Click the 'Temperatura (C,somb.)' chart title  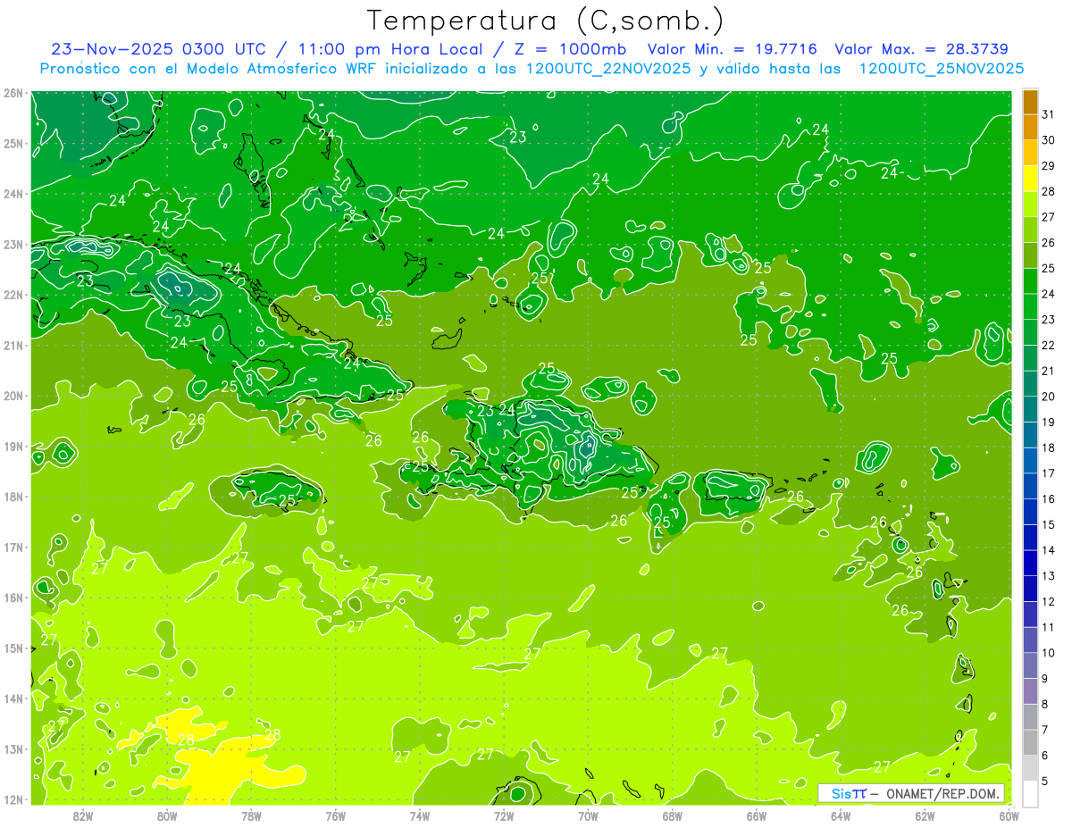click(546, 21)
